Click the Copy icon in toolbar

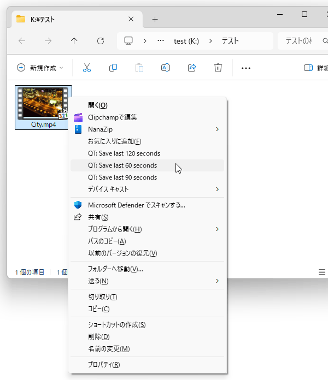click(x=113, y=68)
